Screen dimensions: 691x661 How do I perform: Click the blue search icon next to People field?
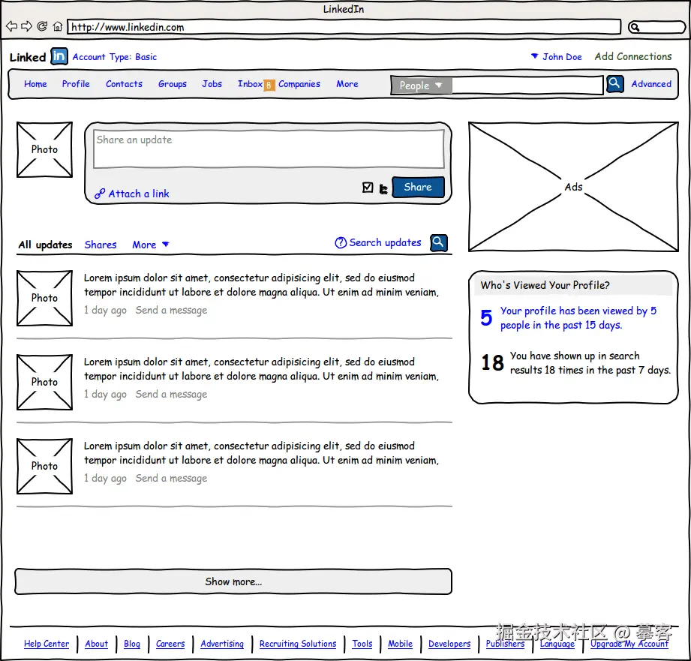tap(614, 84)
